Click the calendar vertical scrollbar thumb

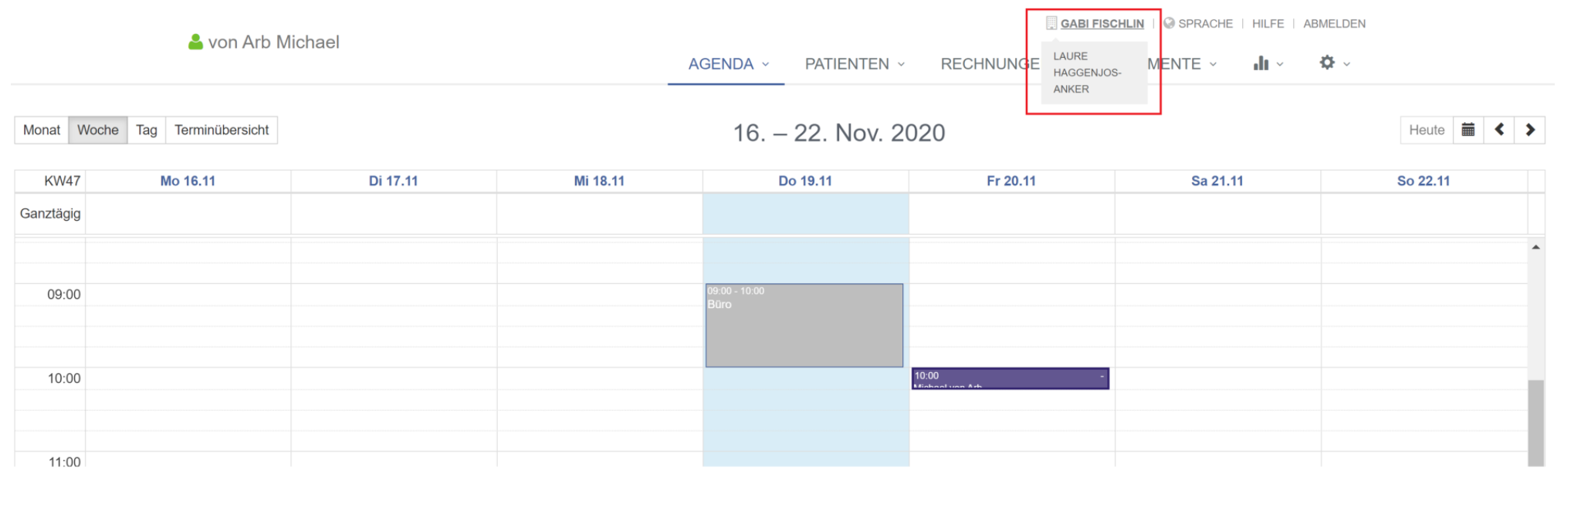pyautogui.click(x=1535, y=422)
